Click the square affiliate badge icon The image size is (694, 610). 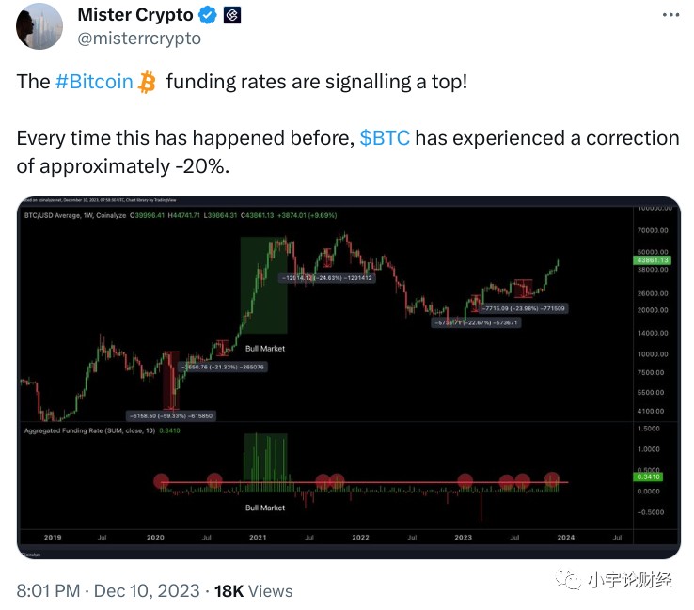coord(232,15)
